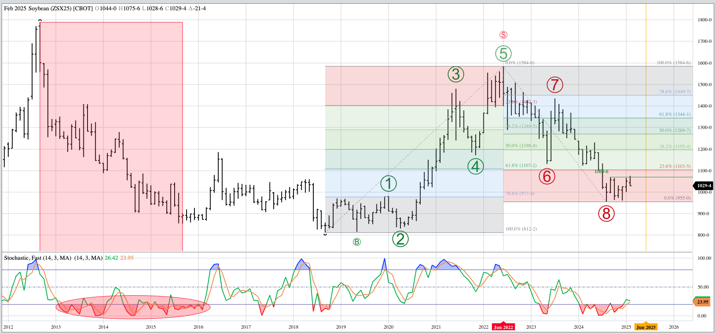The width and height of the screenshot is (715, 334).
Task: Click the red circled wave 8 marker
Action: click(606, 214)
